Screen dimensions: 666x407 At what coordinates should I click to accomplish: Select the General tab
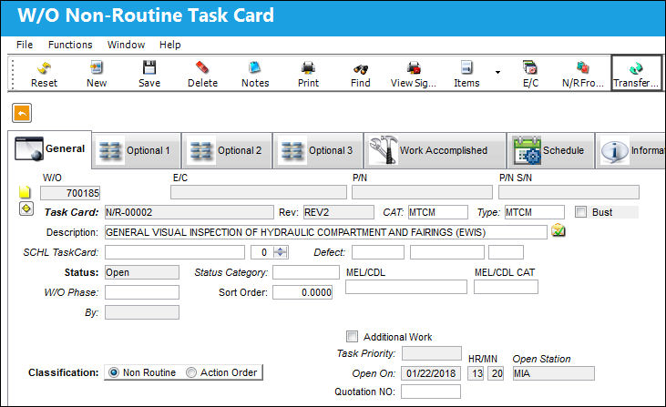[x=50, y=149]
